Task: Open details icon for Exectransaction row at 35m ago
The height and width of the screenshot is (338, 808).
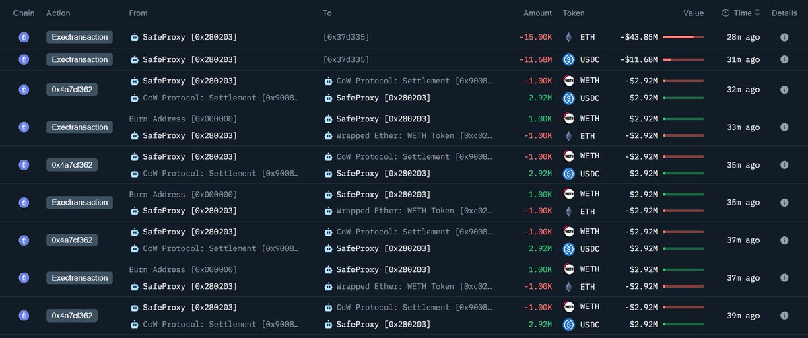Action: tap(784, 203)
